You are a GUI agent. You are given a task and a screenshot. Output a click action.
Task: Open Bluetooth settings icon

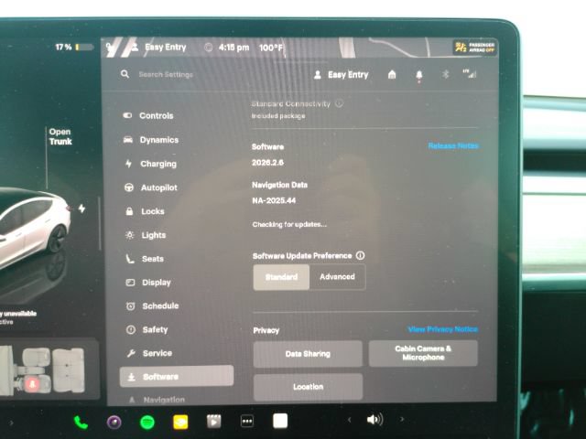(x=445, y=74)
